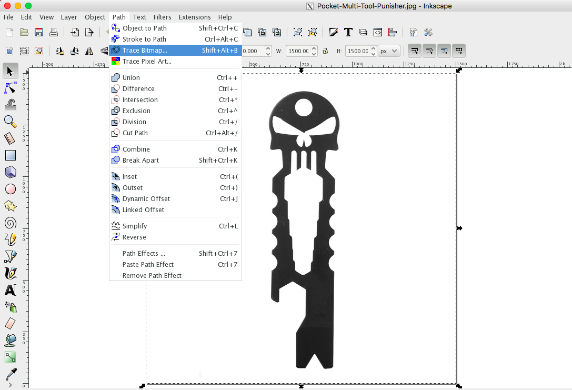Screen dimensions: 572x390
Task: Rotate selection 90° counter-clockwise
Action: coord(60,51)
